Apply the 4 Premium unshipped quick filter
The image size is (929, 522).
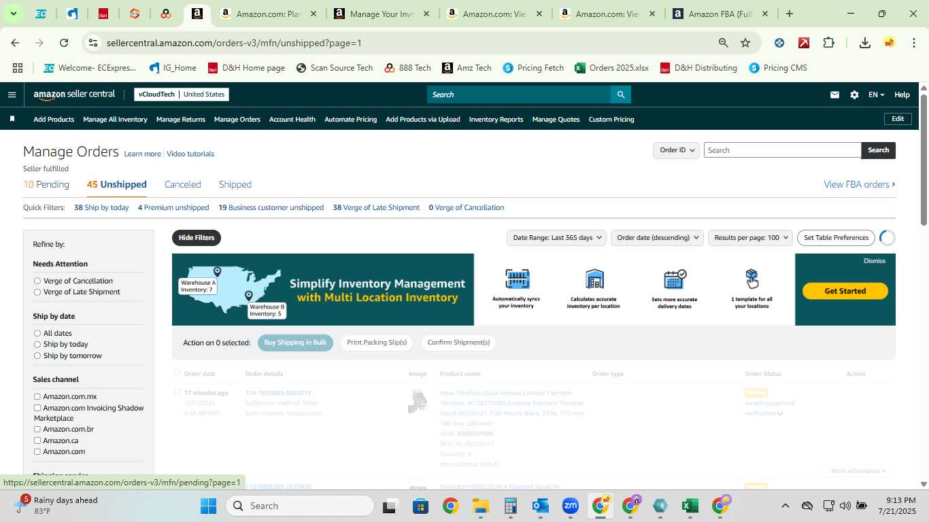pos(173,207)
